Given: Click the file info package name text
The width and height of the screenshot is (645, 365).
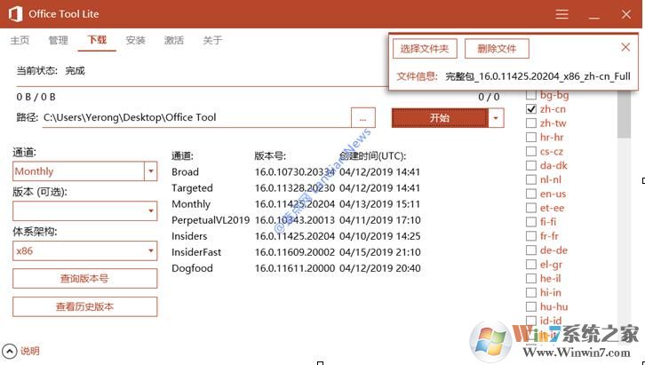Looking at the screenshot, I should click(x=538, y=76).
